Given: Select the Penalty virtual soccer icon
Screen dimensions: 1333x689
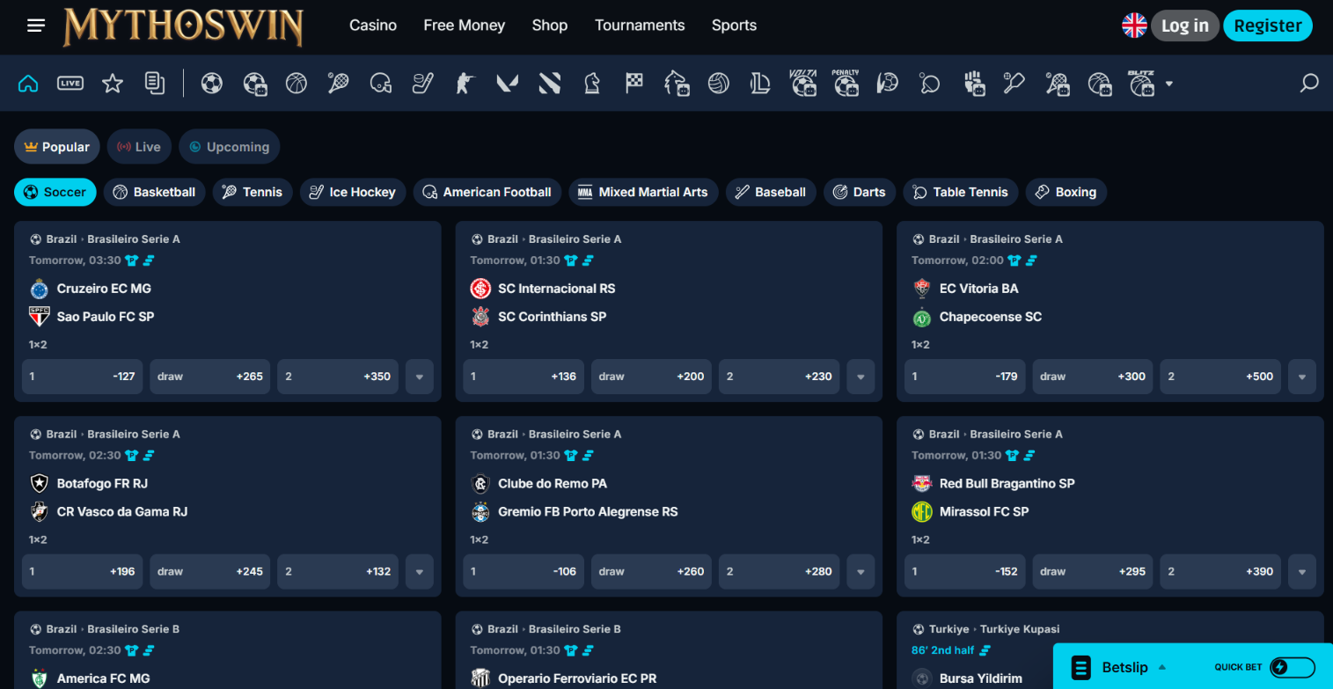Looking at the screenshot, I should point(846,84).
